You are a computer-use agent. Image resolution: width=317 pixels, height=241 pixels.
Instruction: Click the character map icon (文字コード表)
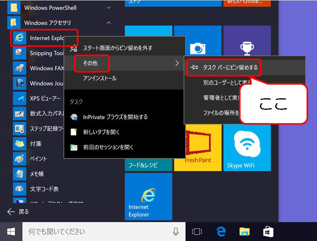(20, 189)
